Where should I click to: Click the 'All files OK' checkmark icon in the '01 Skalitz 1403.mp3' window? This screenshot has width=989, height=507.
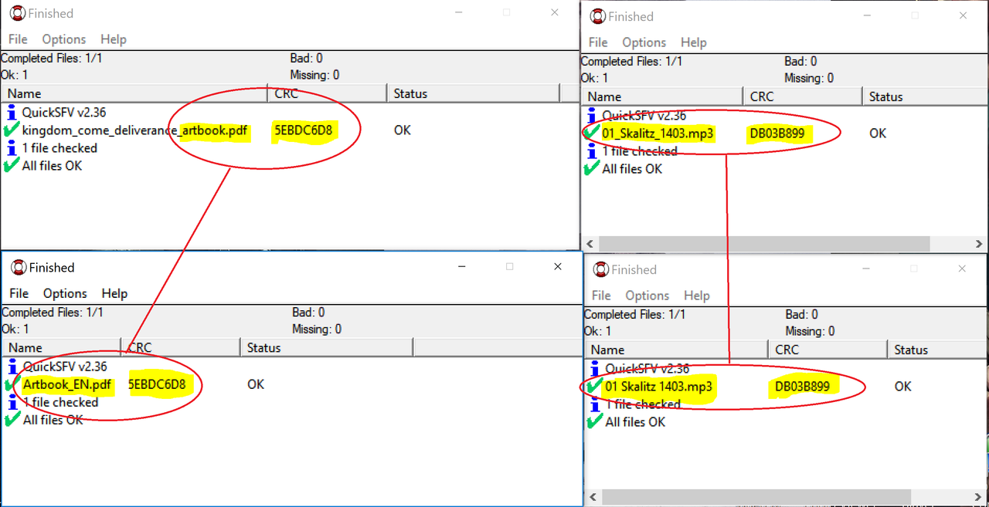point(595,421)
